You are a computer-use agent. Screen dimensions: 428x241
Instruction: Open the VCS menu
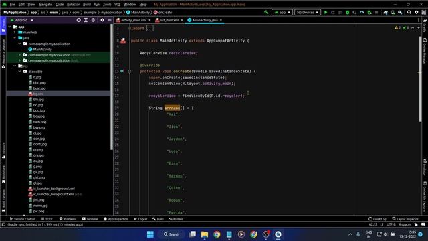coord(117,5)
